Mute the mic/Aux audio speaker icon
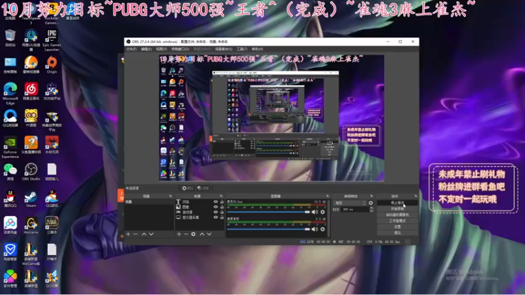The width and height of the screenshot is (525, 295). click(314, 212)
